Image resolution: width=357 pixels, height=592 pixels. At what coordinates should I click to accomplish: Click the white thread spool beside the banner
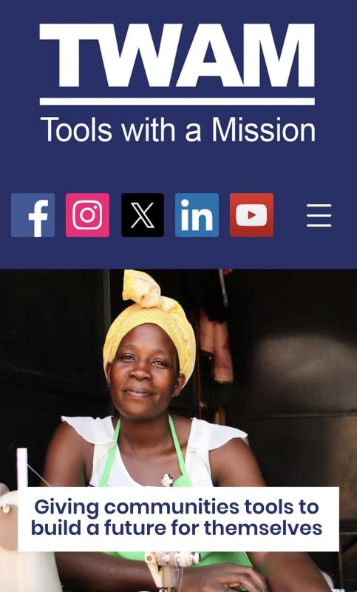tap(22, 468)
